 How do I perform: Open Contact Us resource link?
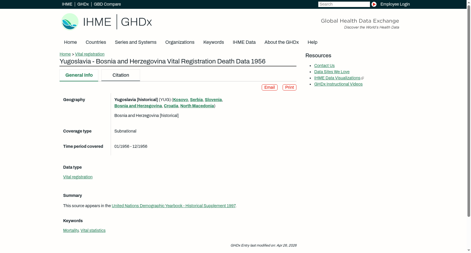click(x=324, y=66)
